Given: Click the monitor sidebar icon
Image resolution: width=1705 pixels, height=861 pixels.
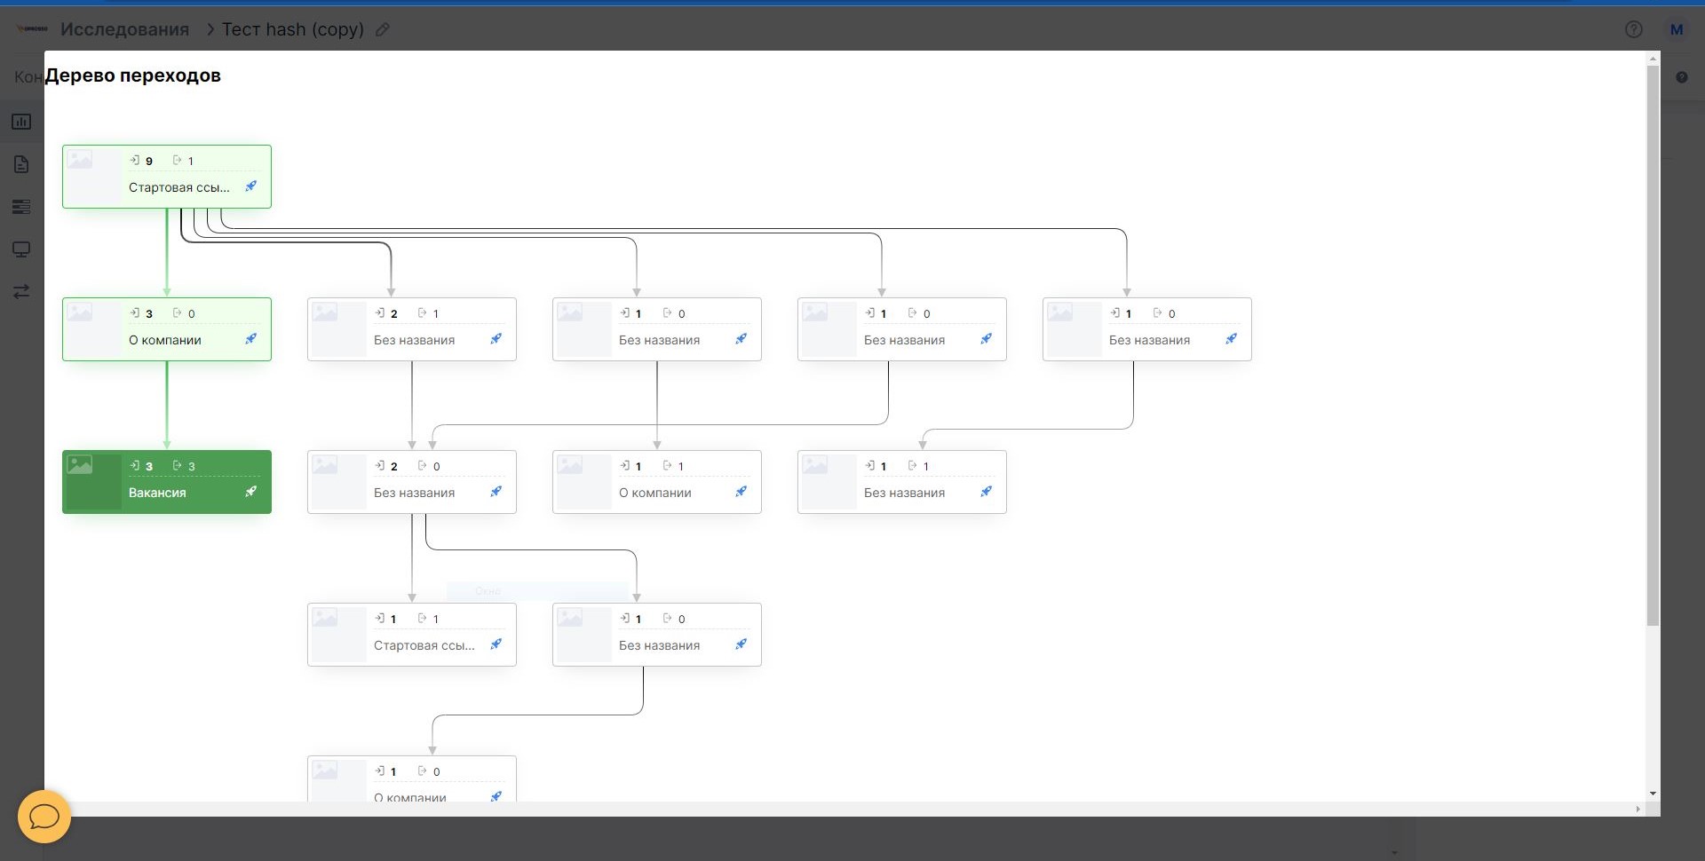Looking at the screenshot, I should click(21, 249).
